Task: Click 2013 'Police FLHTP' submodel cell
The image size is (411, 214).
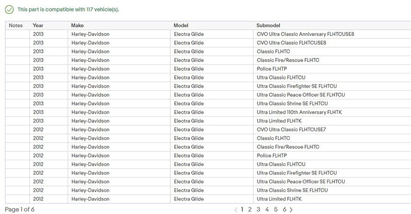Action: click(332, 68)
